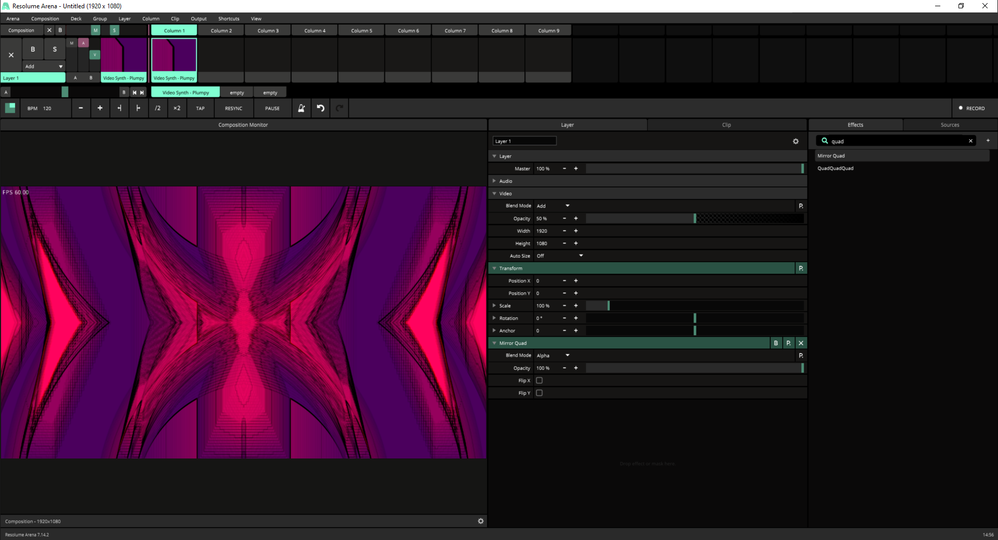Open the Output menu

point(199,19)
